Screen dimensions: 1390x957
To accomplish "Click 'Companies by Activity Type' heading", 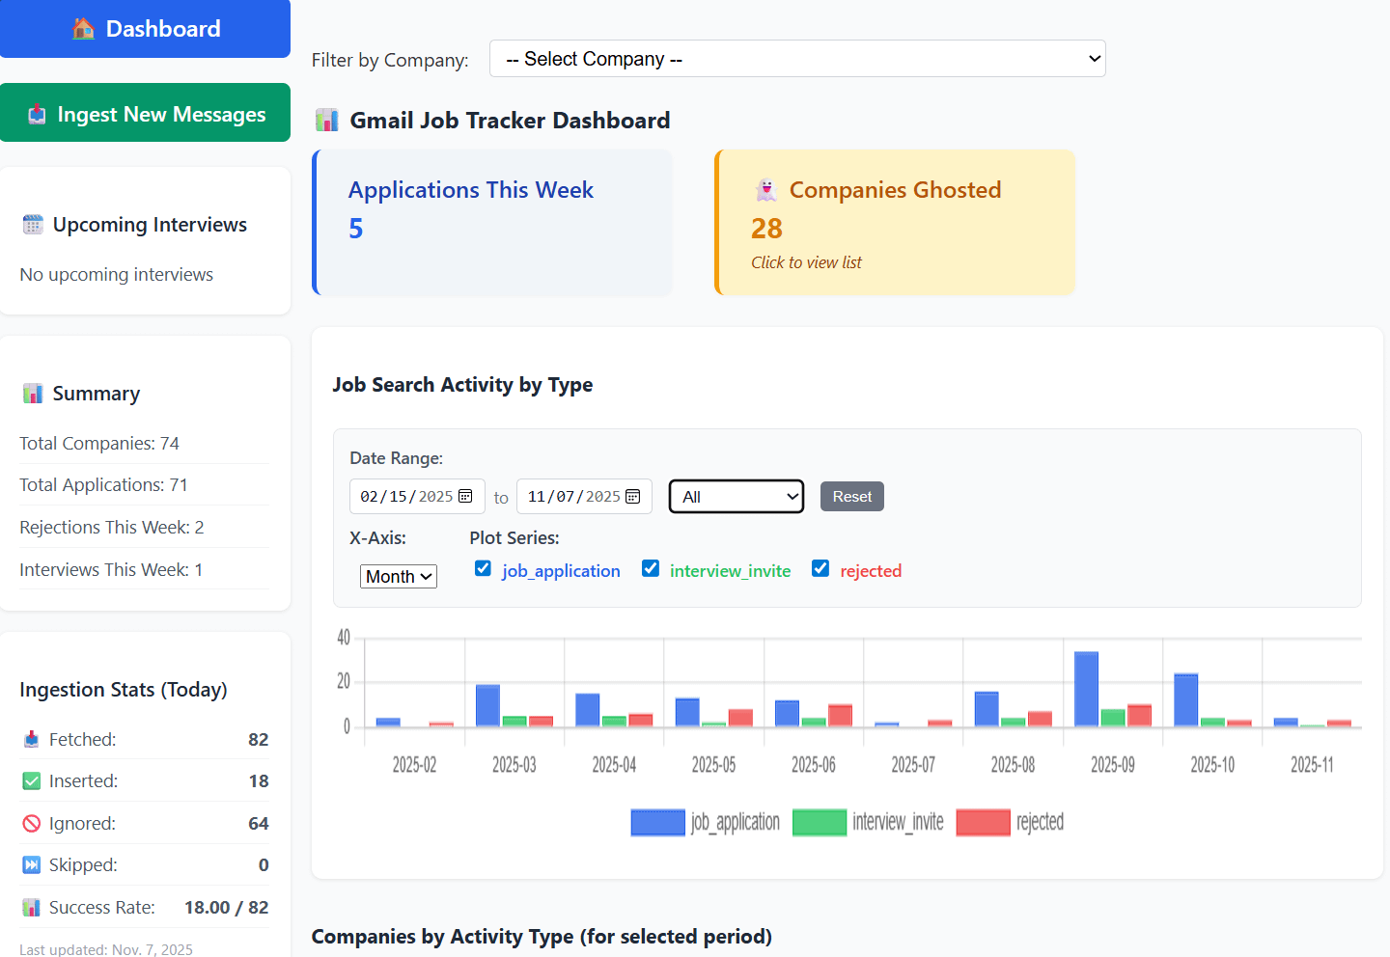I will [x=542, y=937].
